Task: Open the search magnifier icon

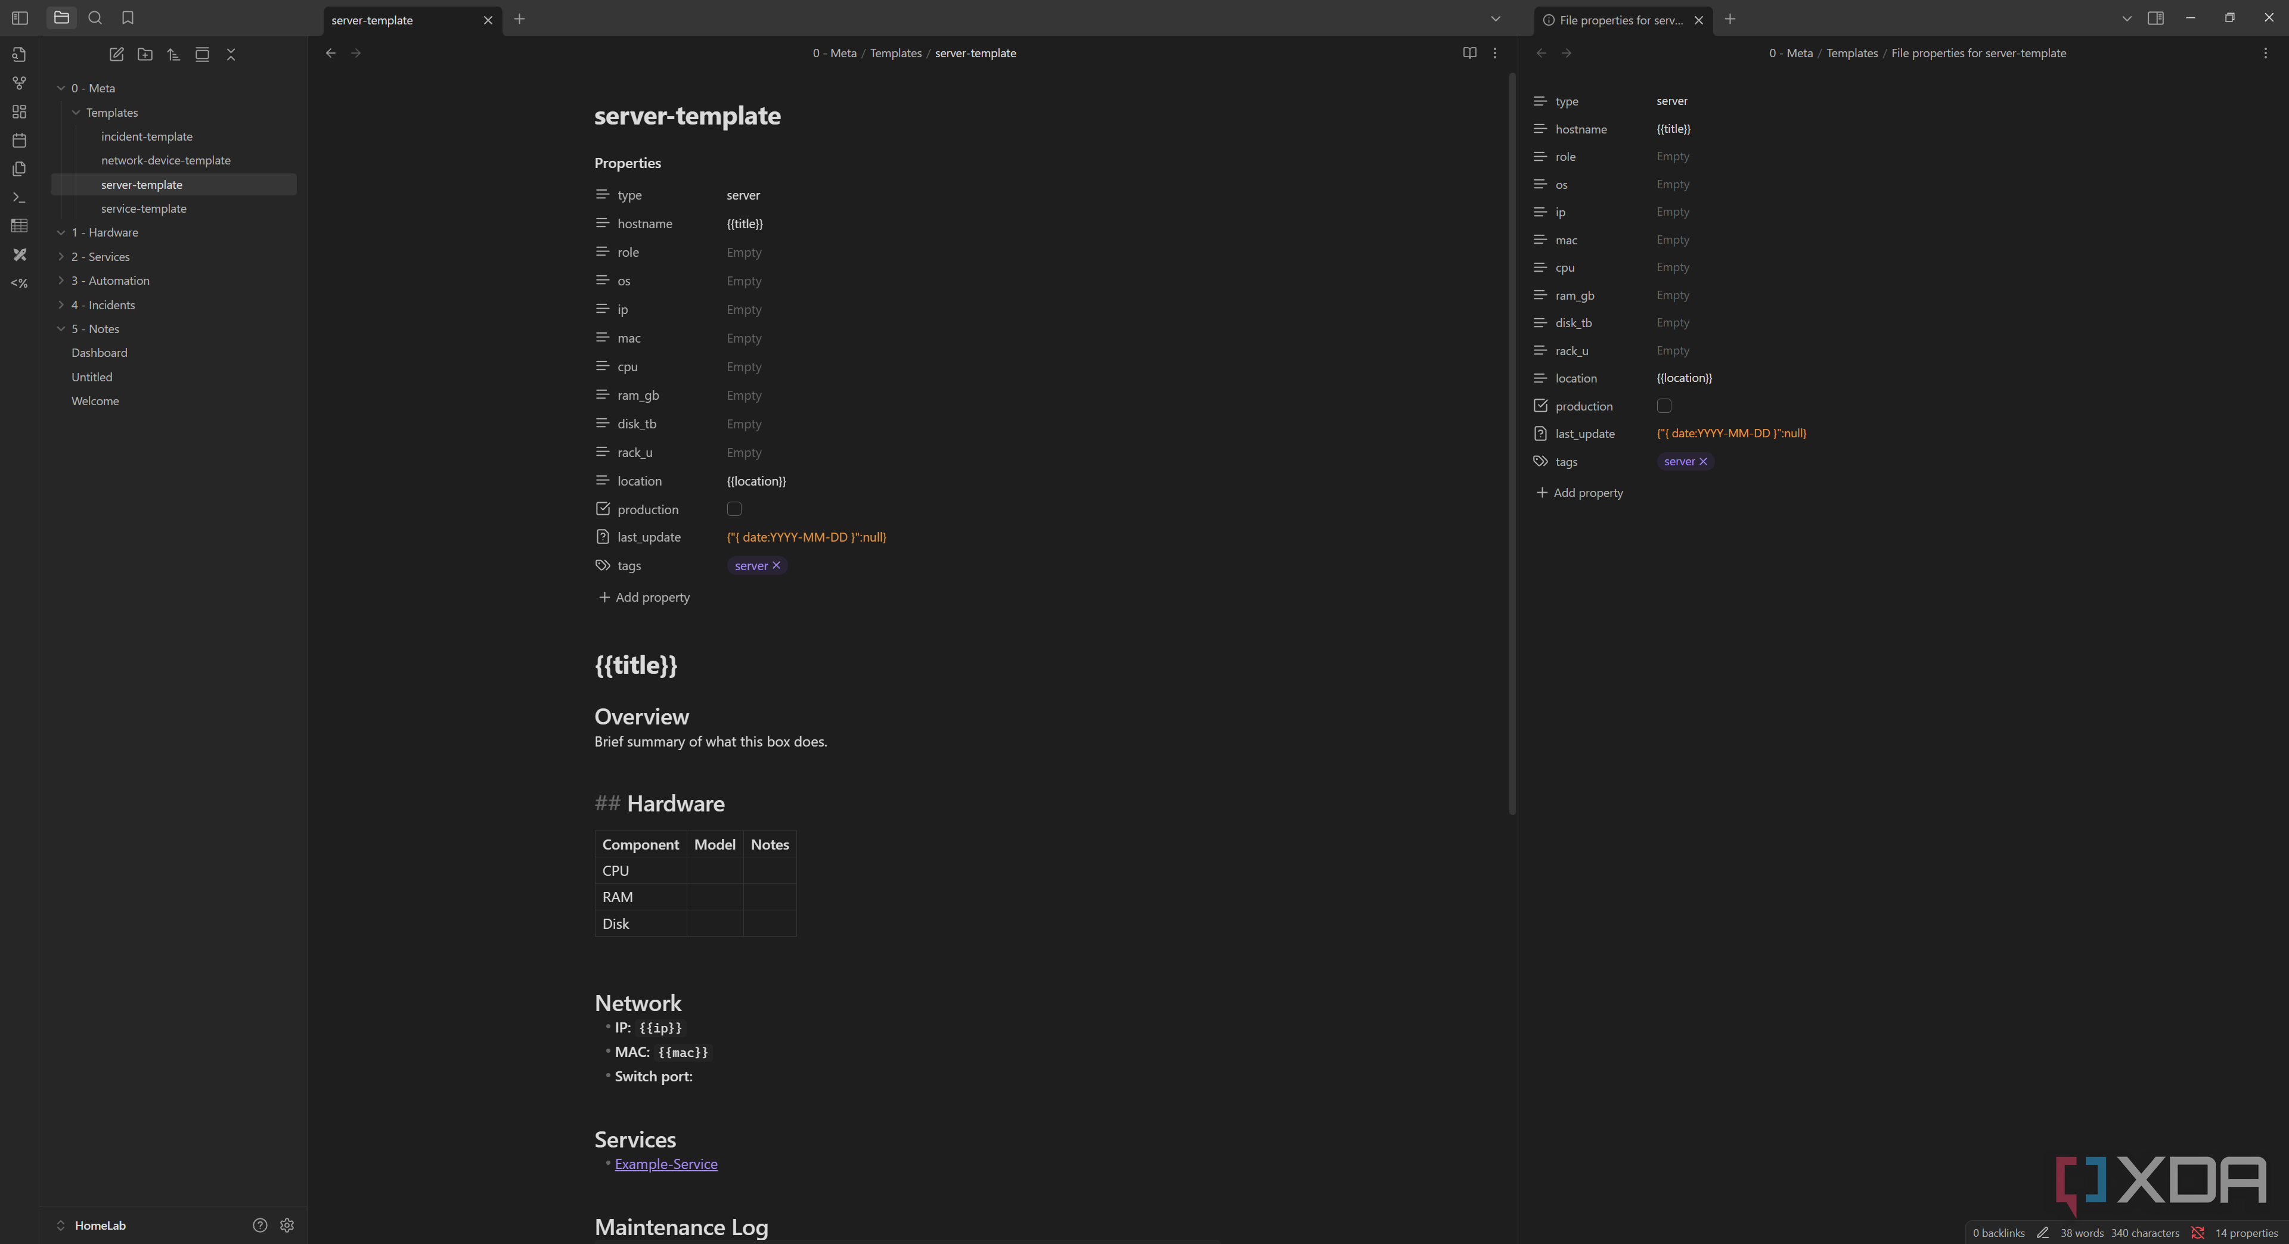Action: pyautogui.click(x=95, y=18)
